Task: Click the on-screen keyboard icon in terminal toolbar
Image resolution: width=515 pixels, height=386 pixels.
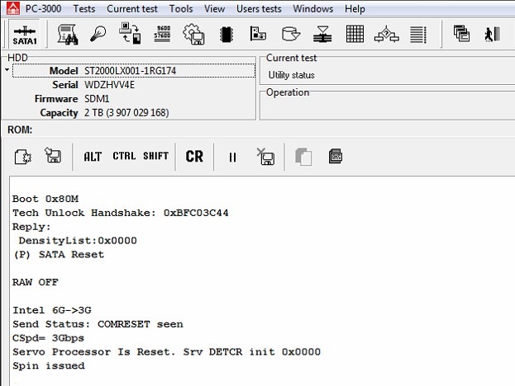Action: (x=336, y=157)
